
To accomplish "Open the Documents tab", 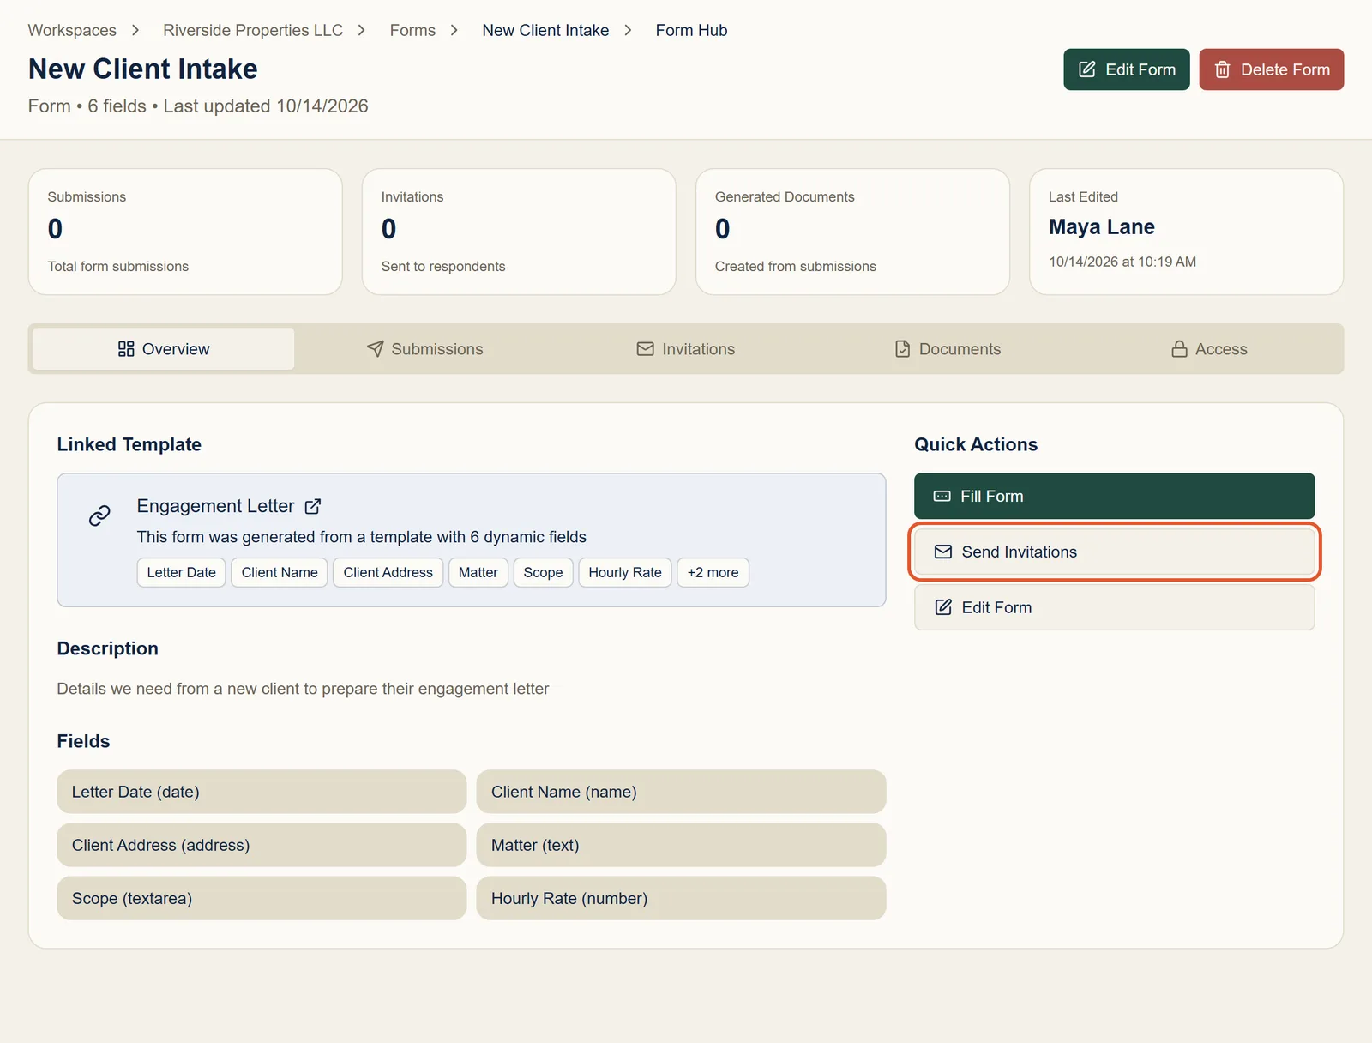I will tap(948, 349).
